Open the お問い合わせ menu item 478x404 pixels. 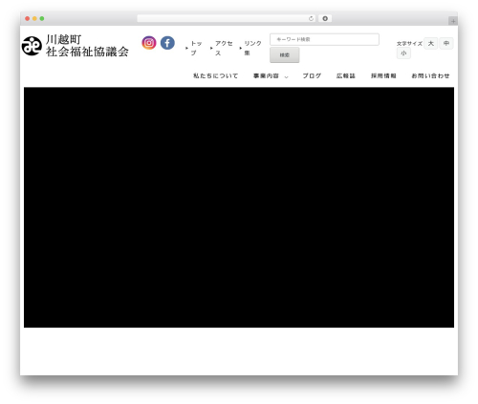click(430, 75)
